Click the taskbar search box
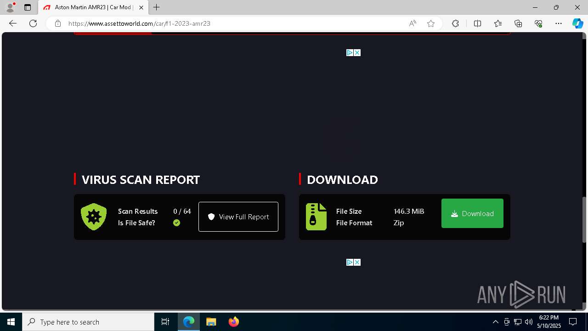 [88, 322]
